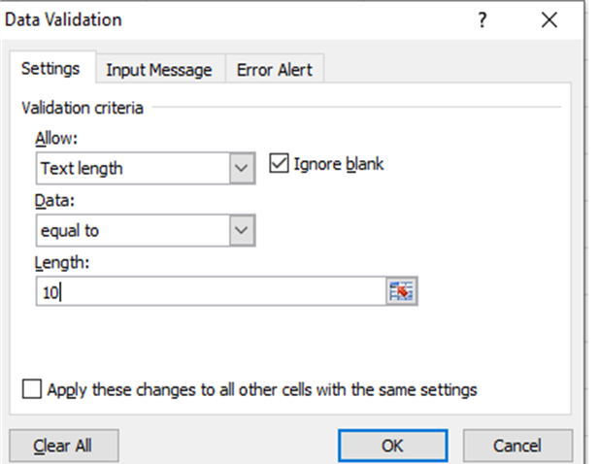Expand the Allow dropdown arrow
Screen dimensions: 599x464
click(242, 168)
